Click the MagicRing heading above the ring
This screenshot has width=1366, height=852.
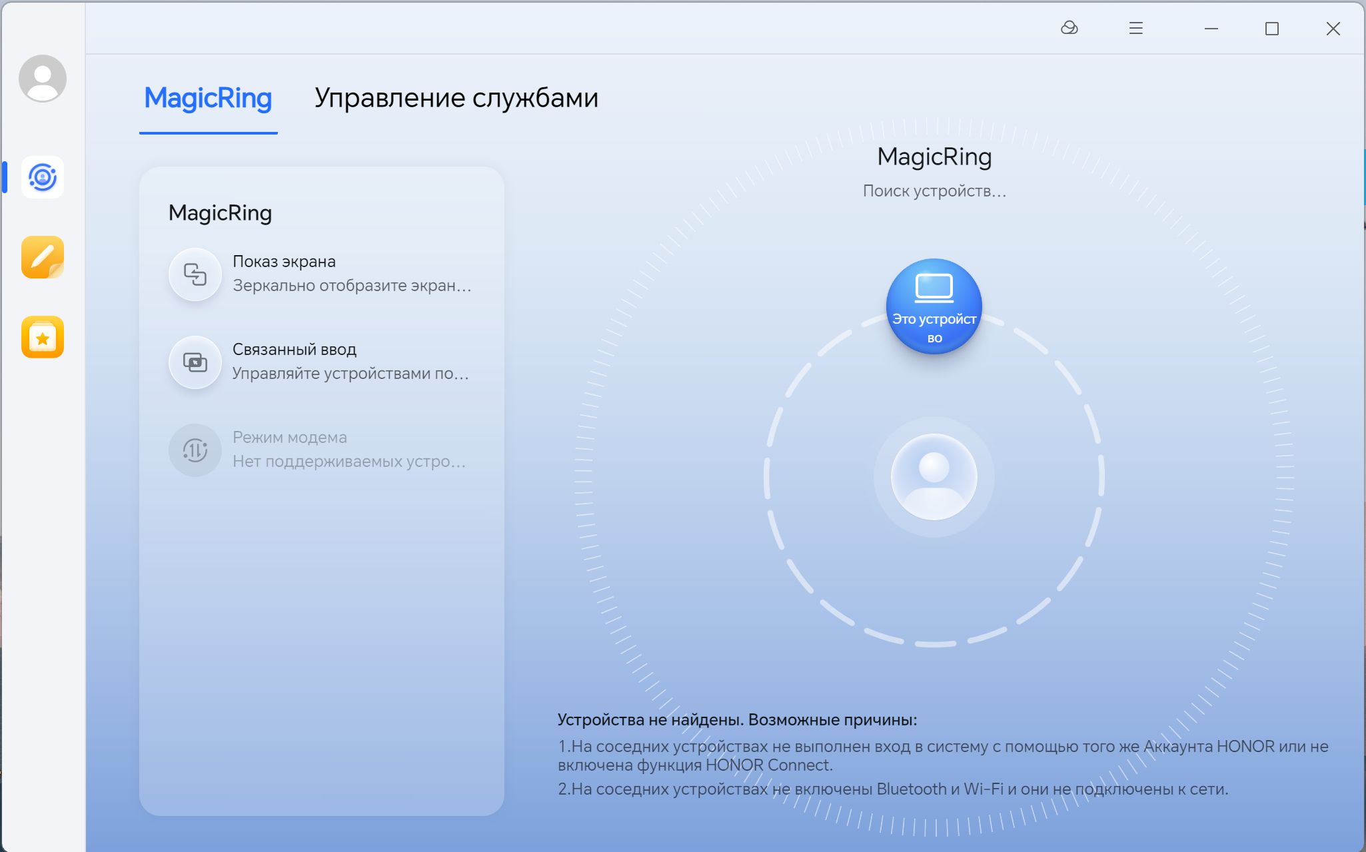click(x=934, y=157)
